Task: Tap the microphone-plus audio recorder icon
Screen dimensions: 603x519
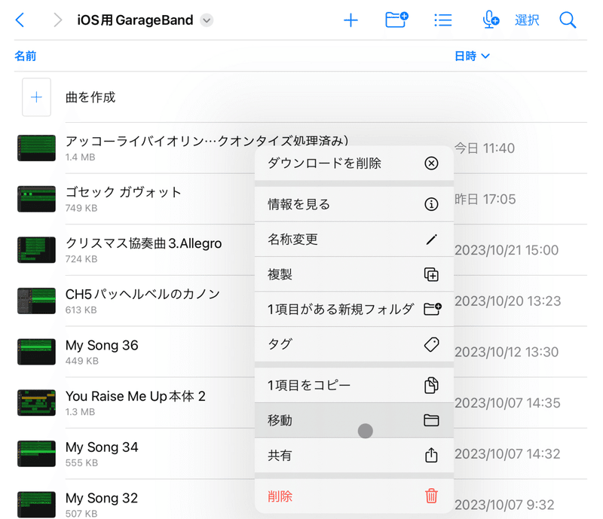Action: pos(491,20)
